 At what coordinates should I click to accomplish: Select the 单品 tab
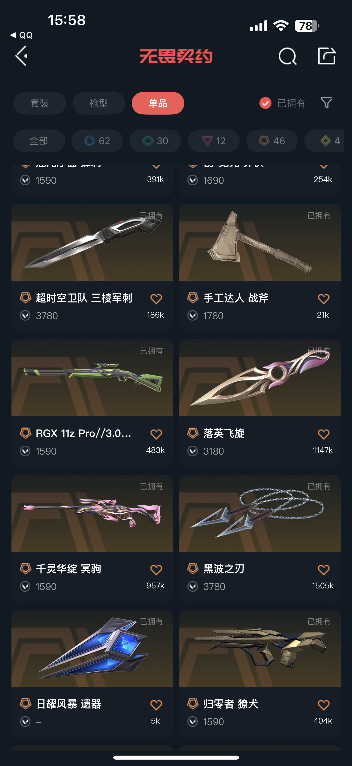click(x=158, y=103)
